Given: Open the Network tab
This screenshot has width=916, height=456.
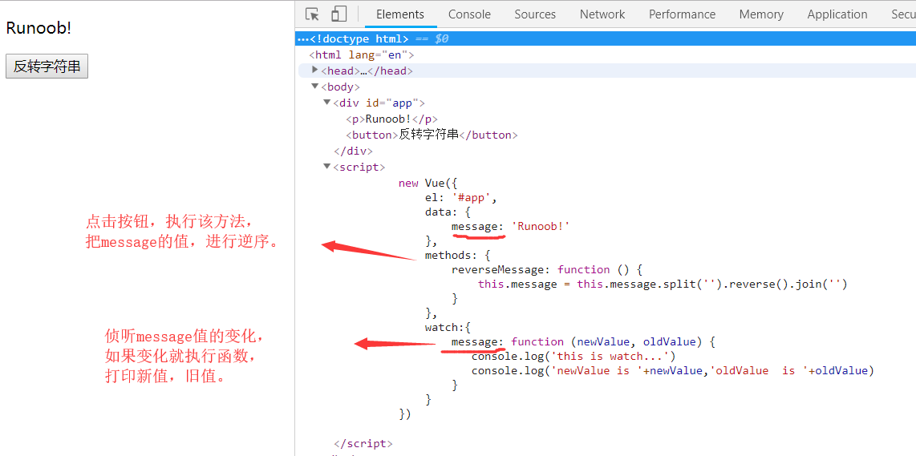Looking at the screenshot, I should point(602,14).
